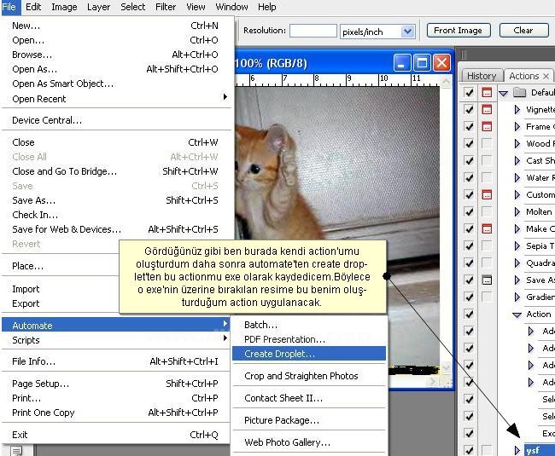Expand the Molten action triangle
Screen dimensions: 555x456
pos(517,211)
